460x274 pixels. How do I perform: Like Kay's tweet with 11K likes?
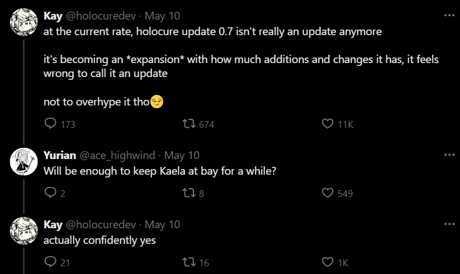click(328, 124)
